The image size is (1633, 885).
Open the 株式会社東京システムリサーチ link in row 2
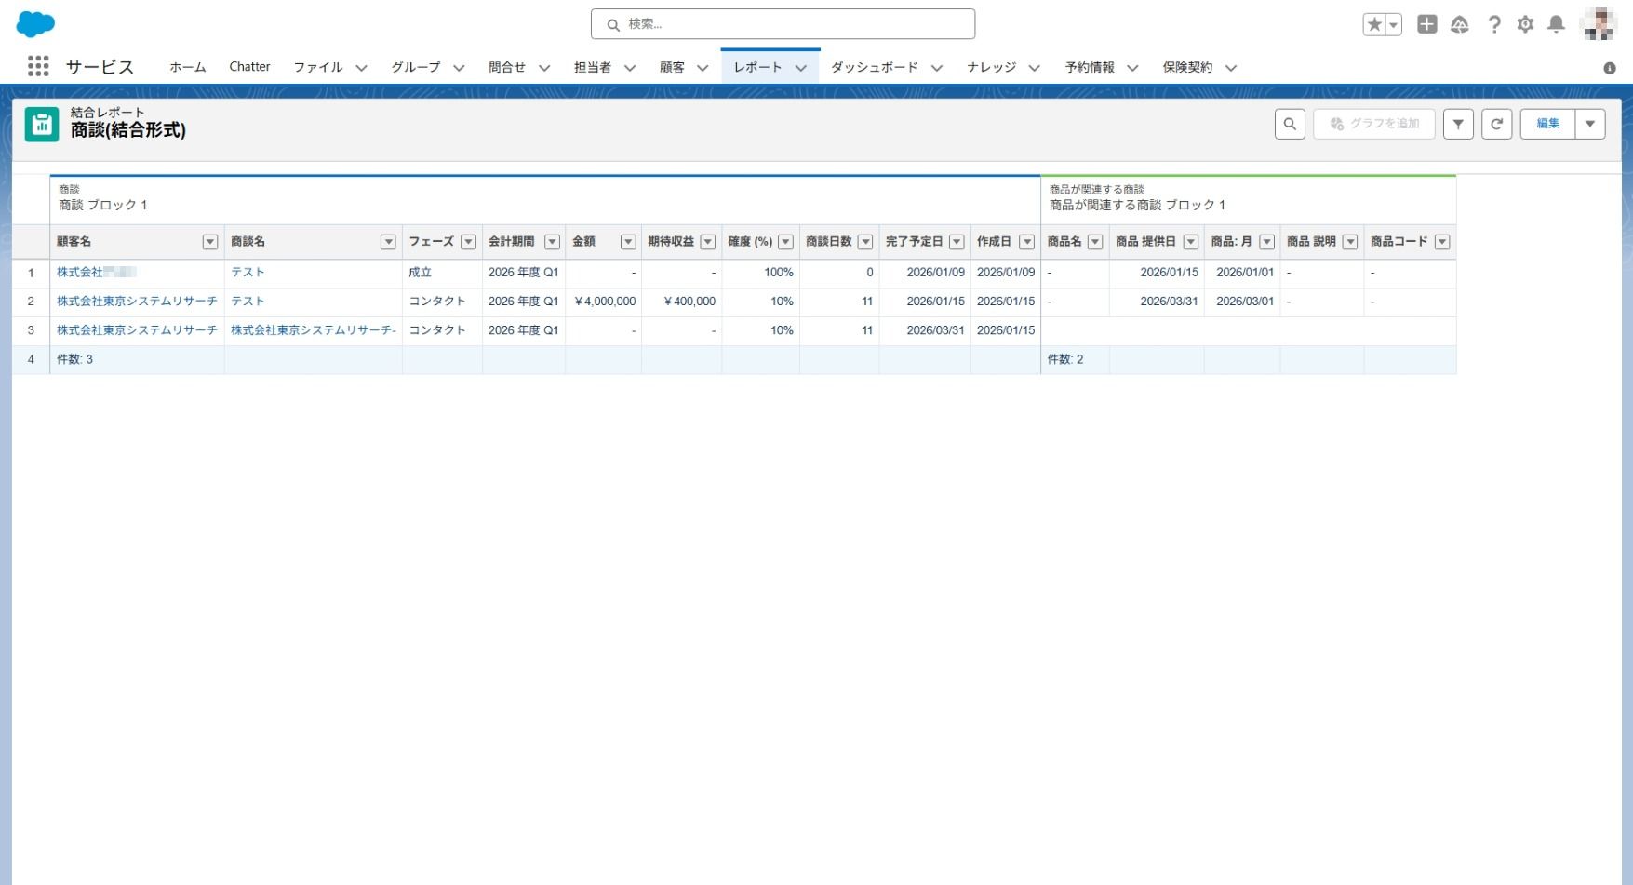pos(137,302)
